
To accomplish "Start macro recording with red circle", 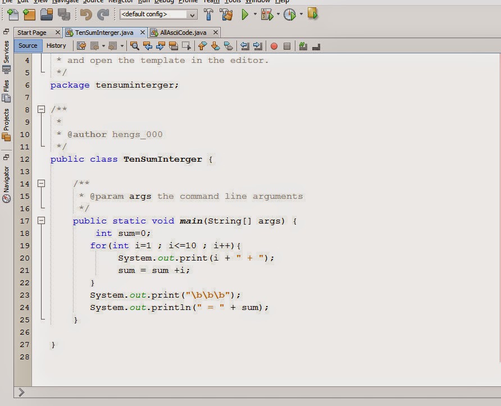I will click(274, 46).
